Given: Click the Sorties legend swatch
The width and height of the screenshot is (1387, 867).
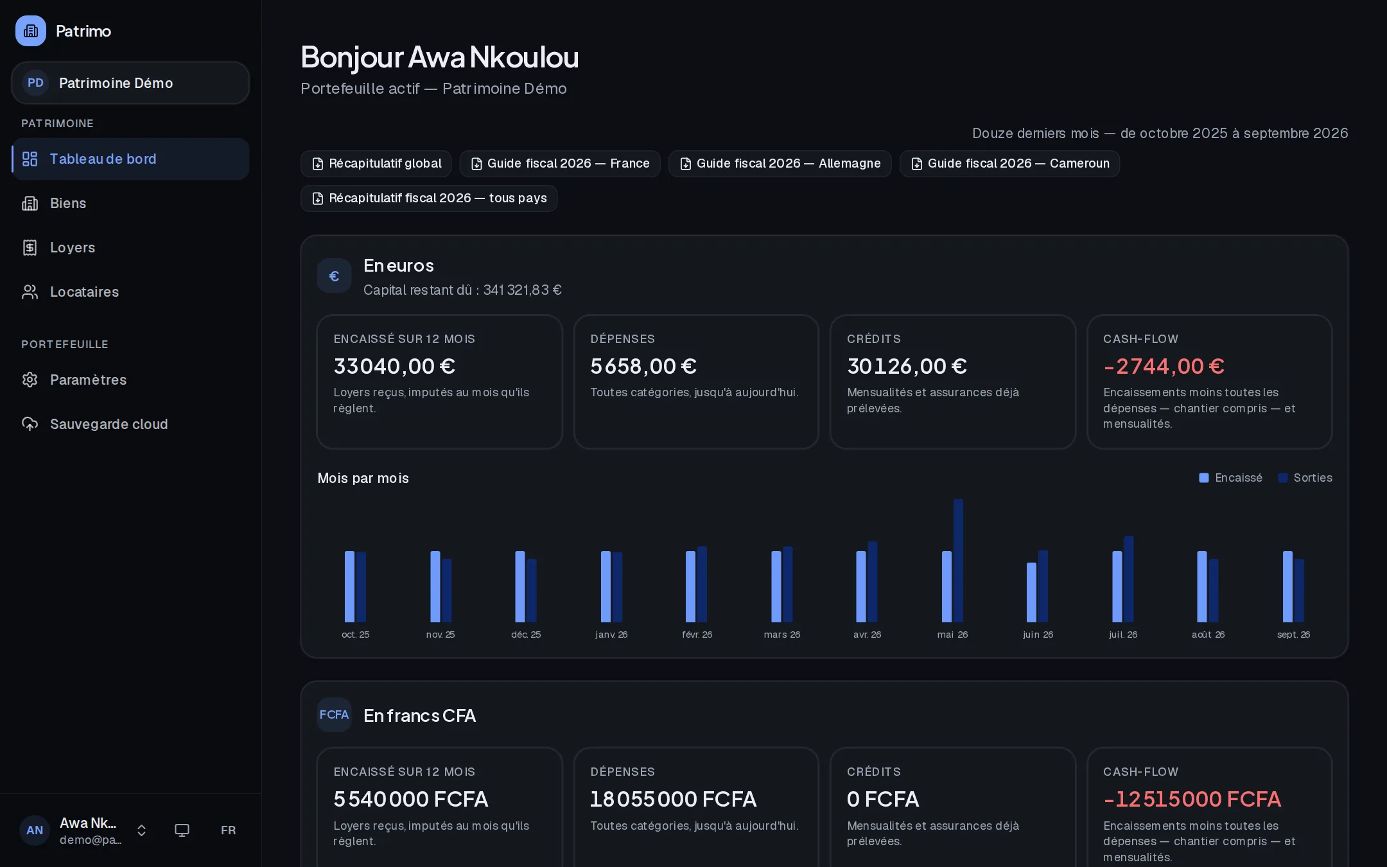Looking at the screenshot, I should coord(1283,478).
